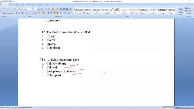Apply the Title style
Screen dimensions: 194x109
[115, 11]
